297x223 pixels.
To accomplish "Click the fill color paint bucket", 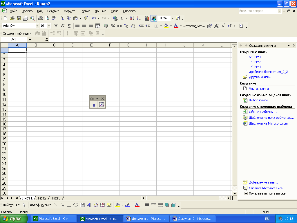I will coord(166,26).
